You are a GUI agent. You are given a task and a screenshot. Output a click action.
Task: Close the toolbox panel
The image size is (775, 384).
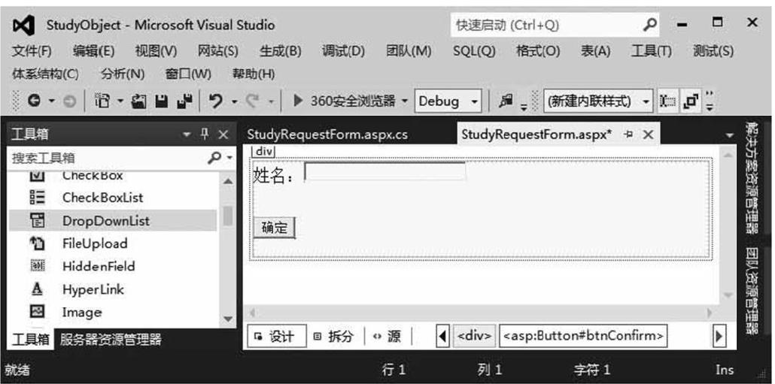pos(223,135)
